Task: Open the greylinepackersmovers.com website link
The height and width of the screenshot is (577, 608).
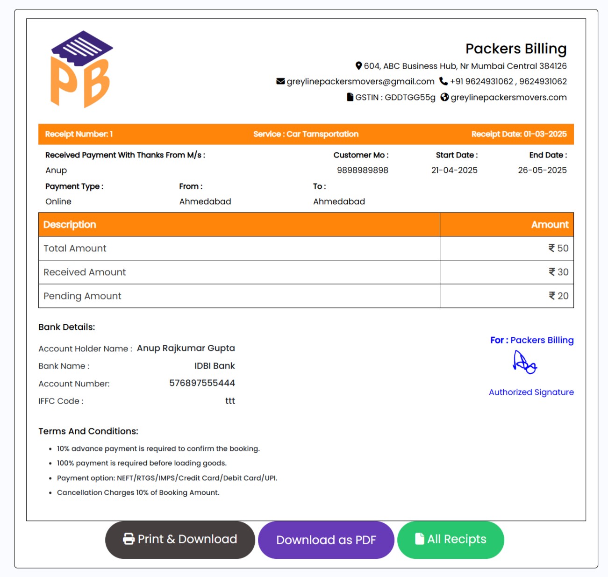Action: click(x=508, y=97)
